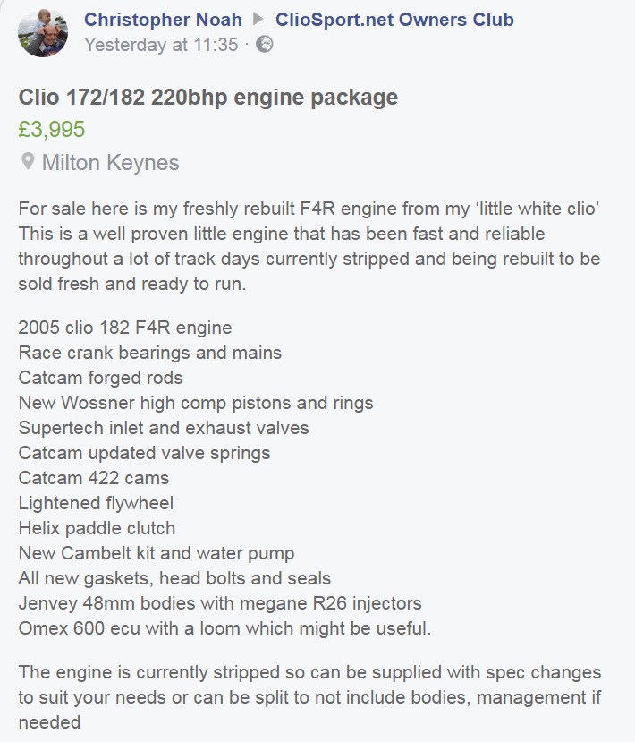Image resolution: width=635 pixels, height=742 pixels.
Task: Click the 'New Wossner high comp pistons' line
Action: click(x=196, y=402)
